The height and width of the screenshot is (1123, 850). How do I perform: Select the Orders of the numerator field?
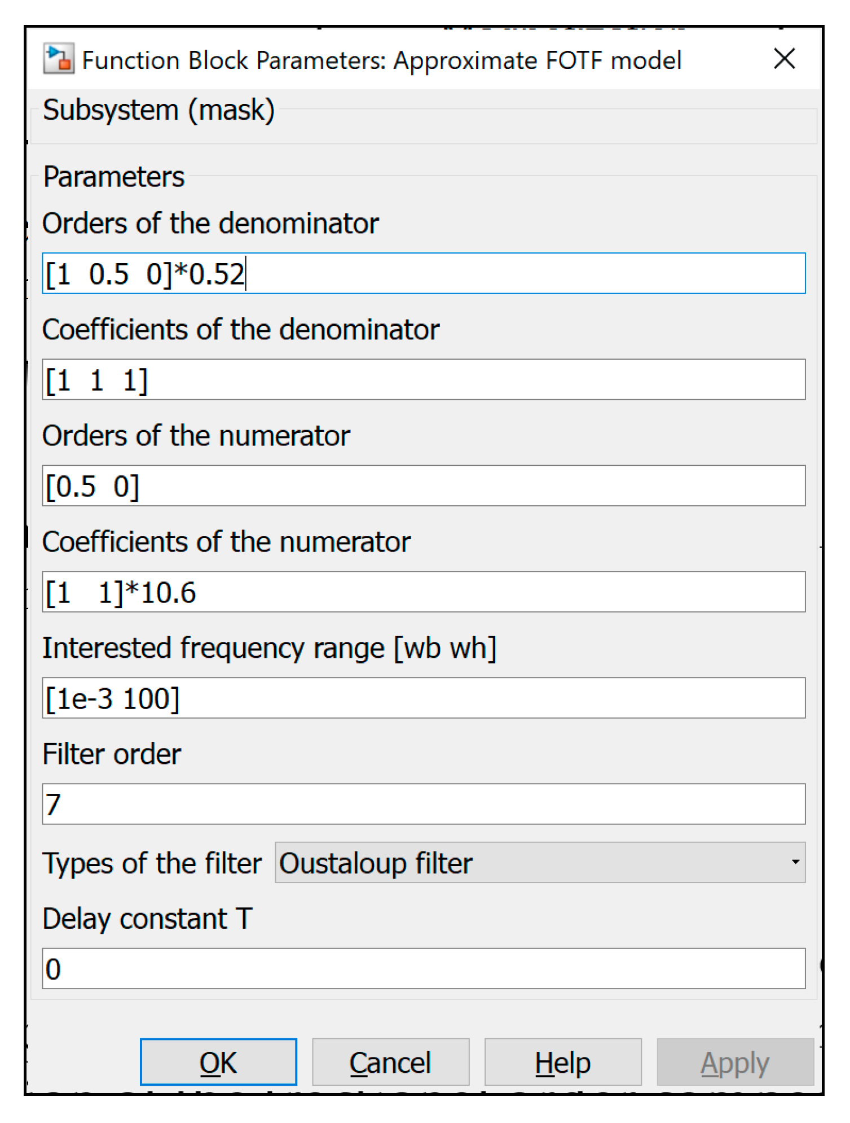[423, 486]
